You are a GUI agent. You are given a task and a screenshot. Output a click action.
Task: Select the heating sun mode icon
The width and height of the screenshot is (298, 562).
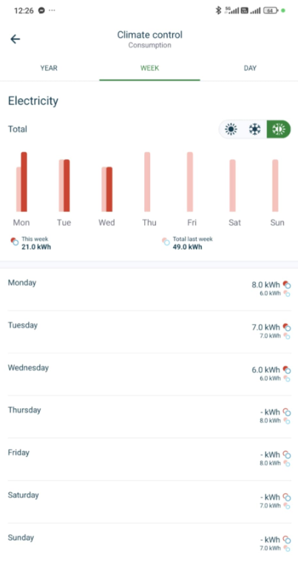point(231,129)
